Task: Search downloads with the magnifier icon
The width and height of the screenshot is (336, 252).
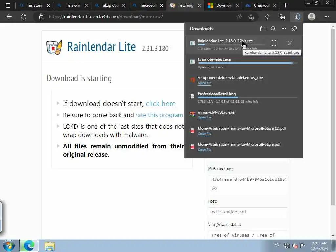Action: click(273, 29)
